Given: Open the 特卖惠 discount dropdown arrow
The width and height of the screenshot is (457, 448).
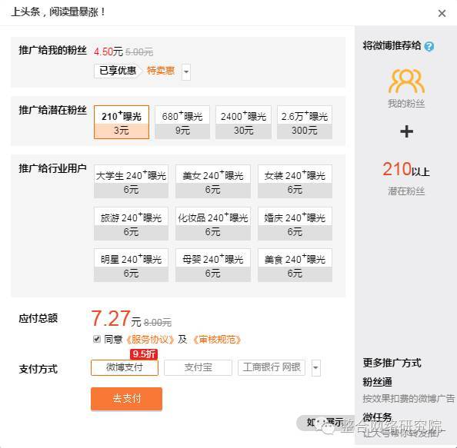Looking at the screenshot, I should pyautogui.click(x=186, y=71).
